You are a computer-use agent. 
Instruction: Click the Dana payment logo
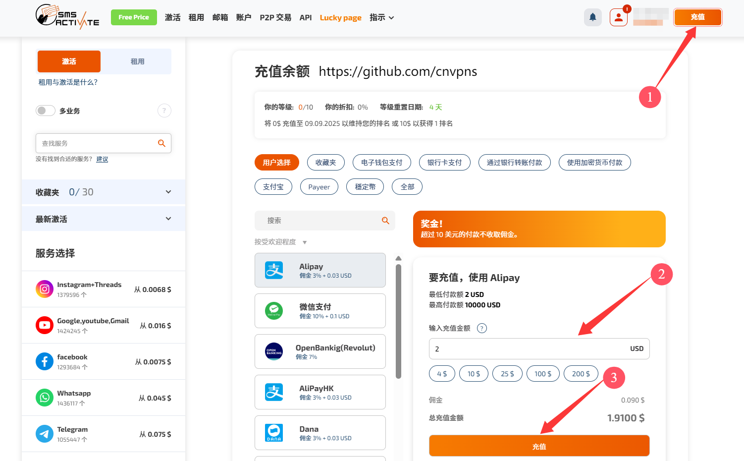[274, 433]
